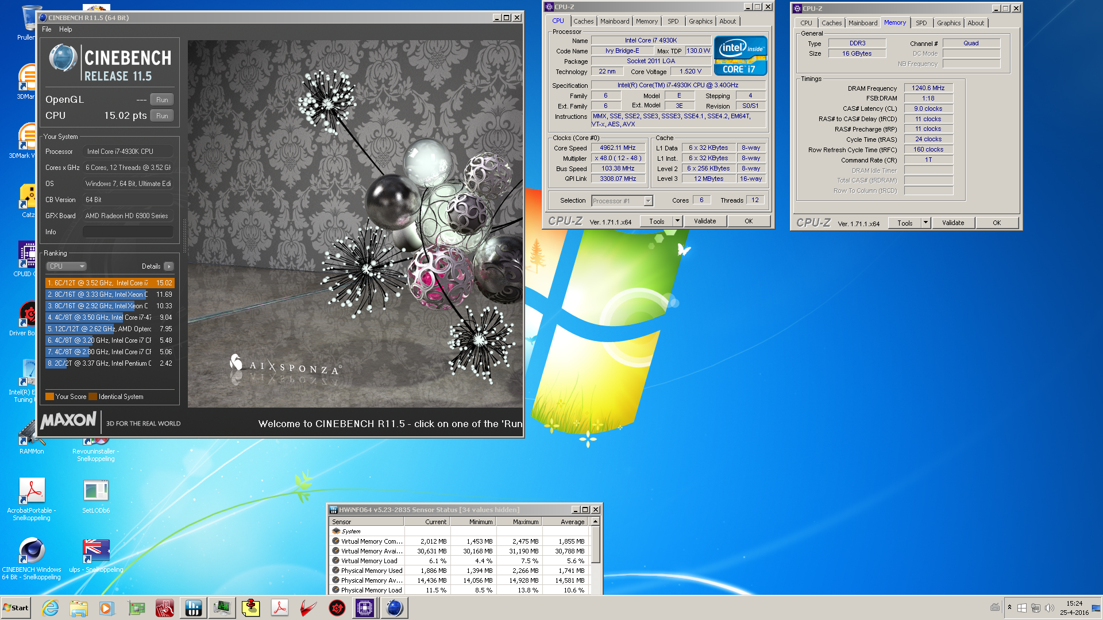
Task: Open Internet Explorer from the taskbar
Action: click(51, 608)
